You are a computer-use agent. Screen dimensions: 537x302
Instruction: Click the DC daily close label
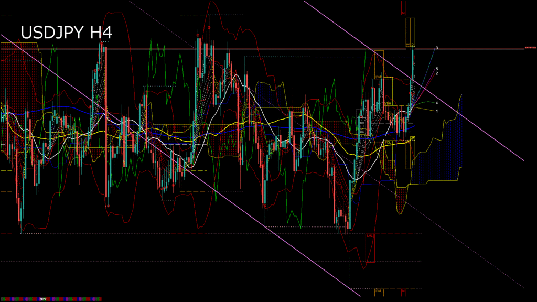pyautogui.click(x=362, y=131)
